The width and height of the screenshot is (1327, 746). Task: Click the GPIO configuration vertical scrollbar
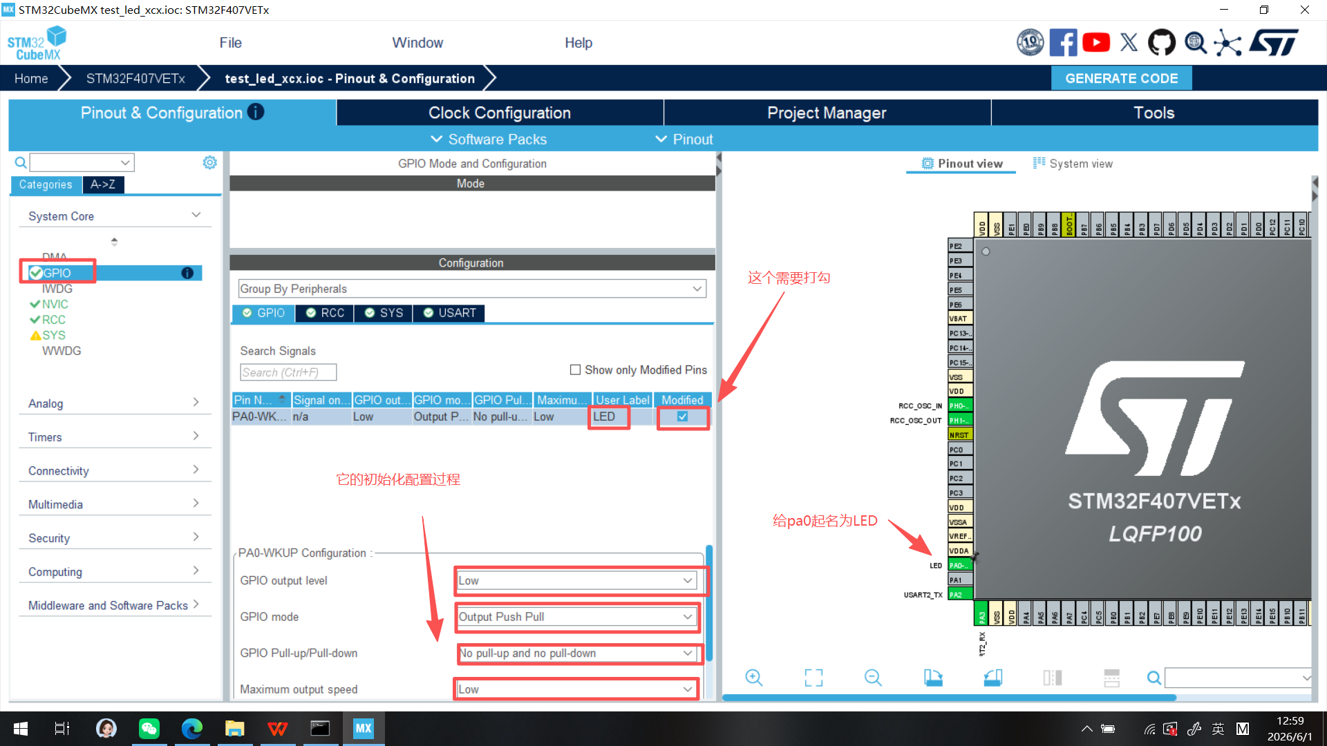[x=709, y=603]
